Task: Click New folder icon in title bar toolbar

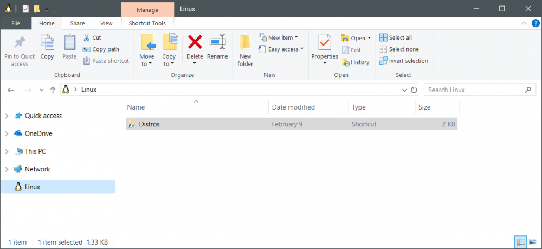Action: 37,9
